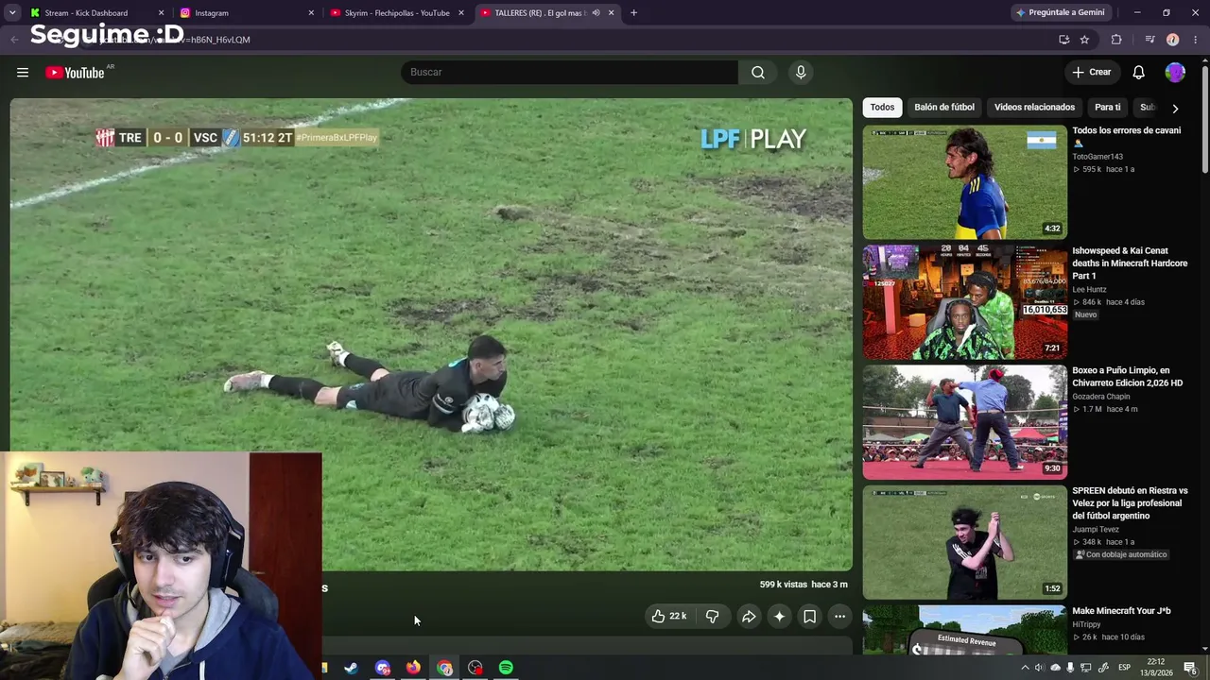Open the YouTube hamburger guide menu

[23, 73]
